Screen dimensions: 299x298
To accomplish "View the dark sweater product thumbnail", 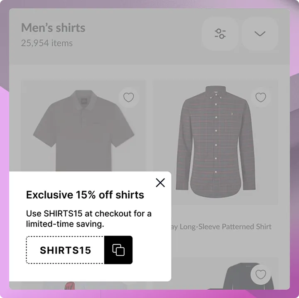I will (248, 276).
